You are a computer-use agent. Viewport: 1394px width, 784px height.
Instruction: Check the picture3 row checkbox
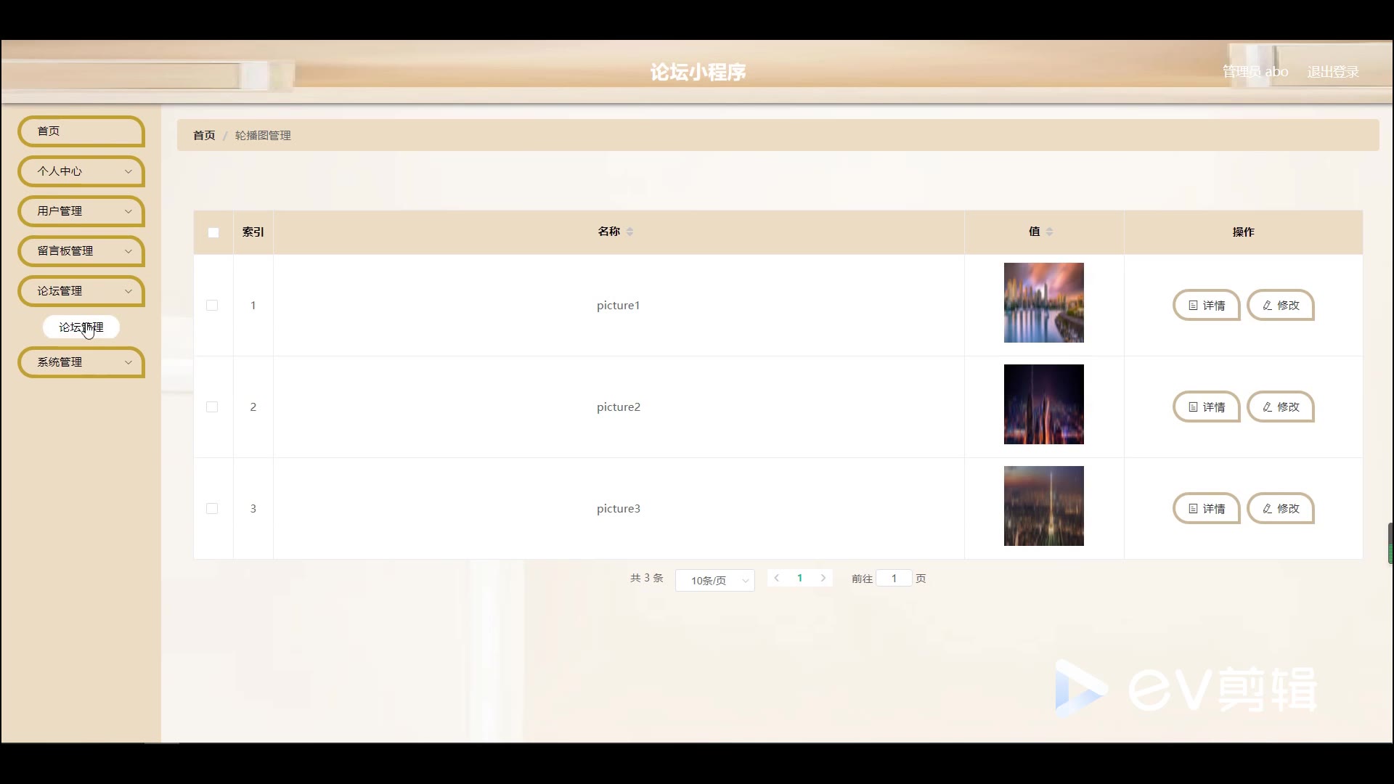click(x=212, y=509)
